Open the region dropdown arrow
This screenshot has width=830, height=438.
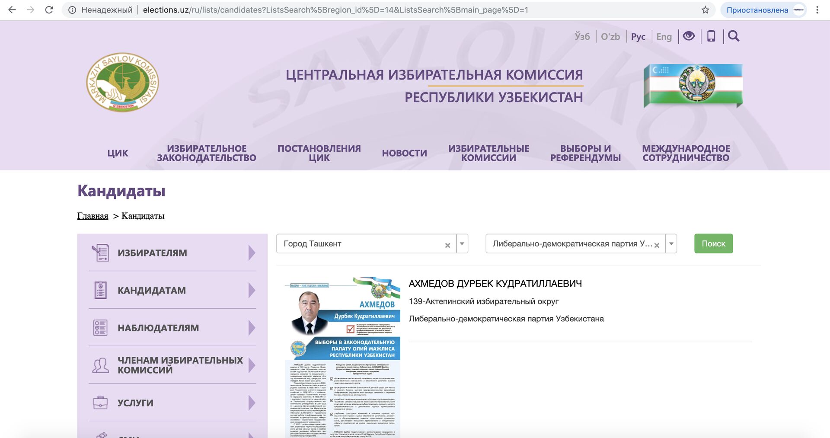tap(462, 244)
